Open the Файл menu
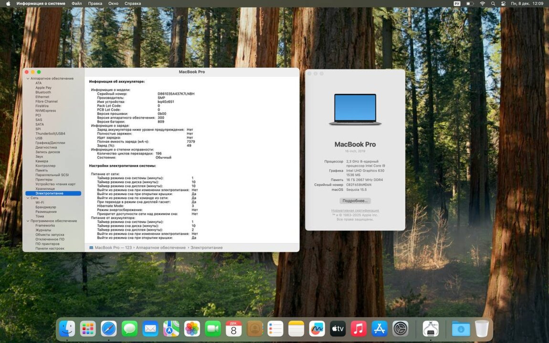The width and height of the screenshot is (549, 343). pos(76,3)
